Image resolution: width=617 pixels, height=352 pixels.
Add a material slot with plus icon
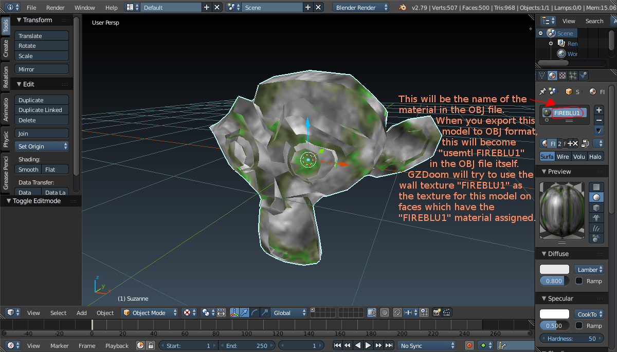click(x=598, y=110)
